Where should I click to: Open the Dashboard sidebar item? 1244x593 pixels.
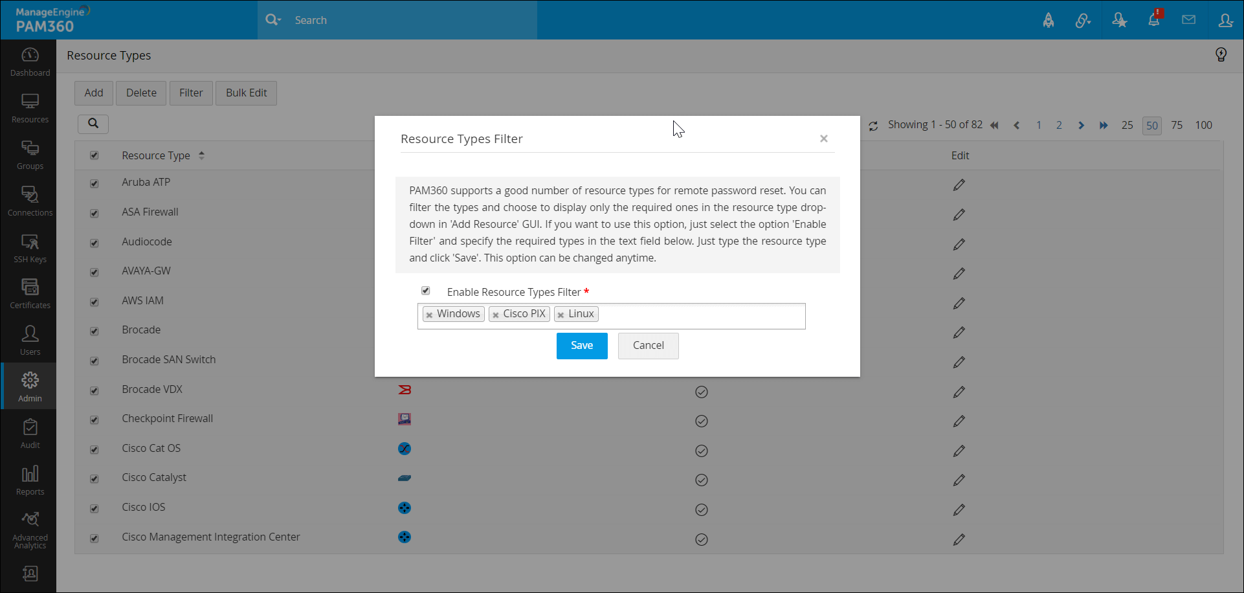point(30,63)
